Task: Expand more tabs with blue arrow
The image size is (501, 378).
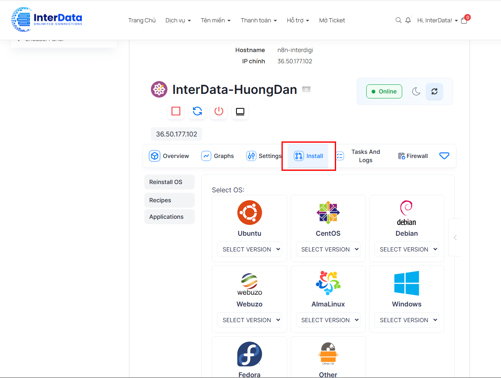Action: 444,156
